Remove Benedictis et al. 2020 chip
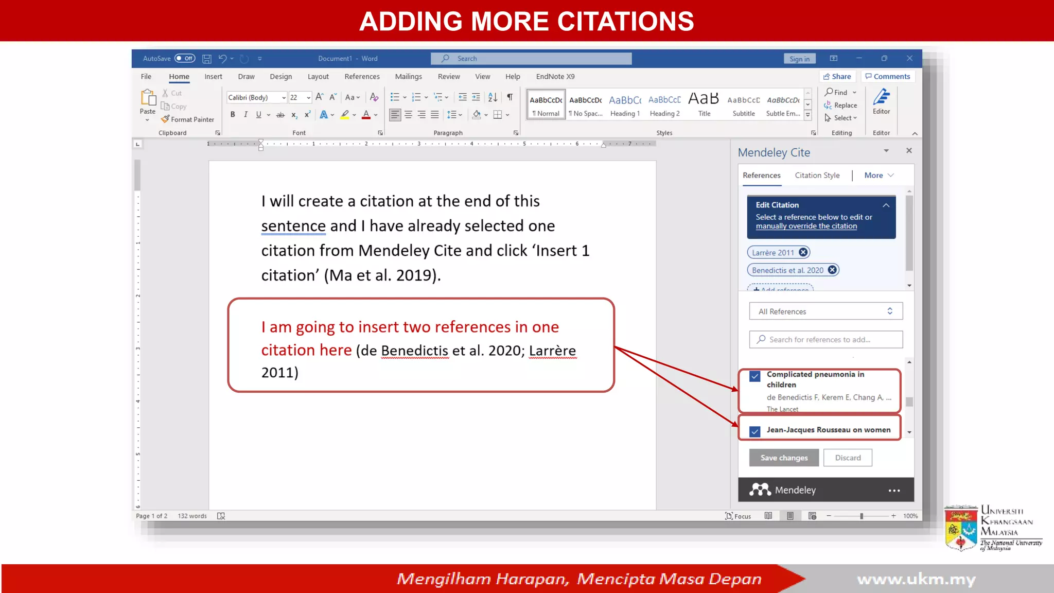Screen dimensions: 1054x593 (x=832, y=270)
